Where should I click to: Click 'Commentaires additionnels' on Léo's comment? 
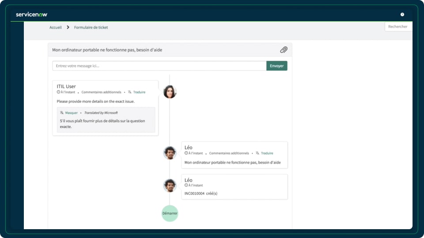(229, 153)
